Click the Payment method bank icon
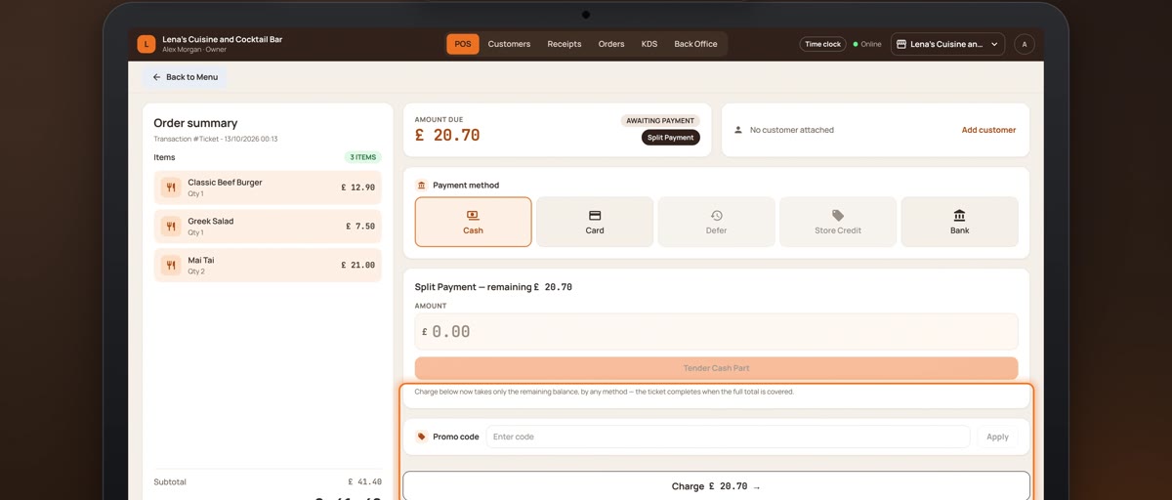1172x500 pixels. [421, 185]
